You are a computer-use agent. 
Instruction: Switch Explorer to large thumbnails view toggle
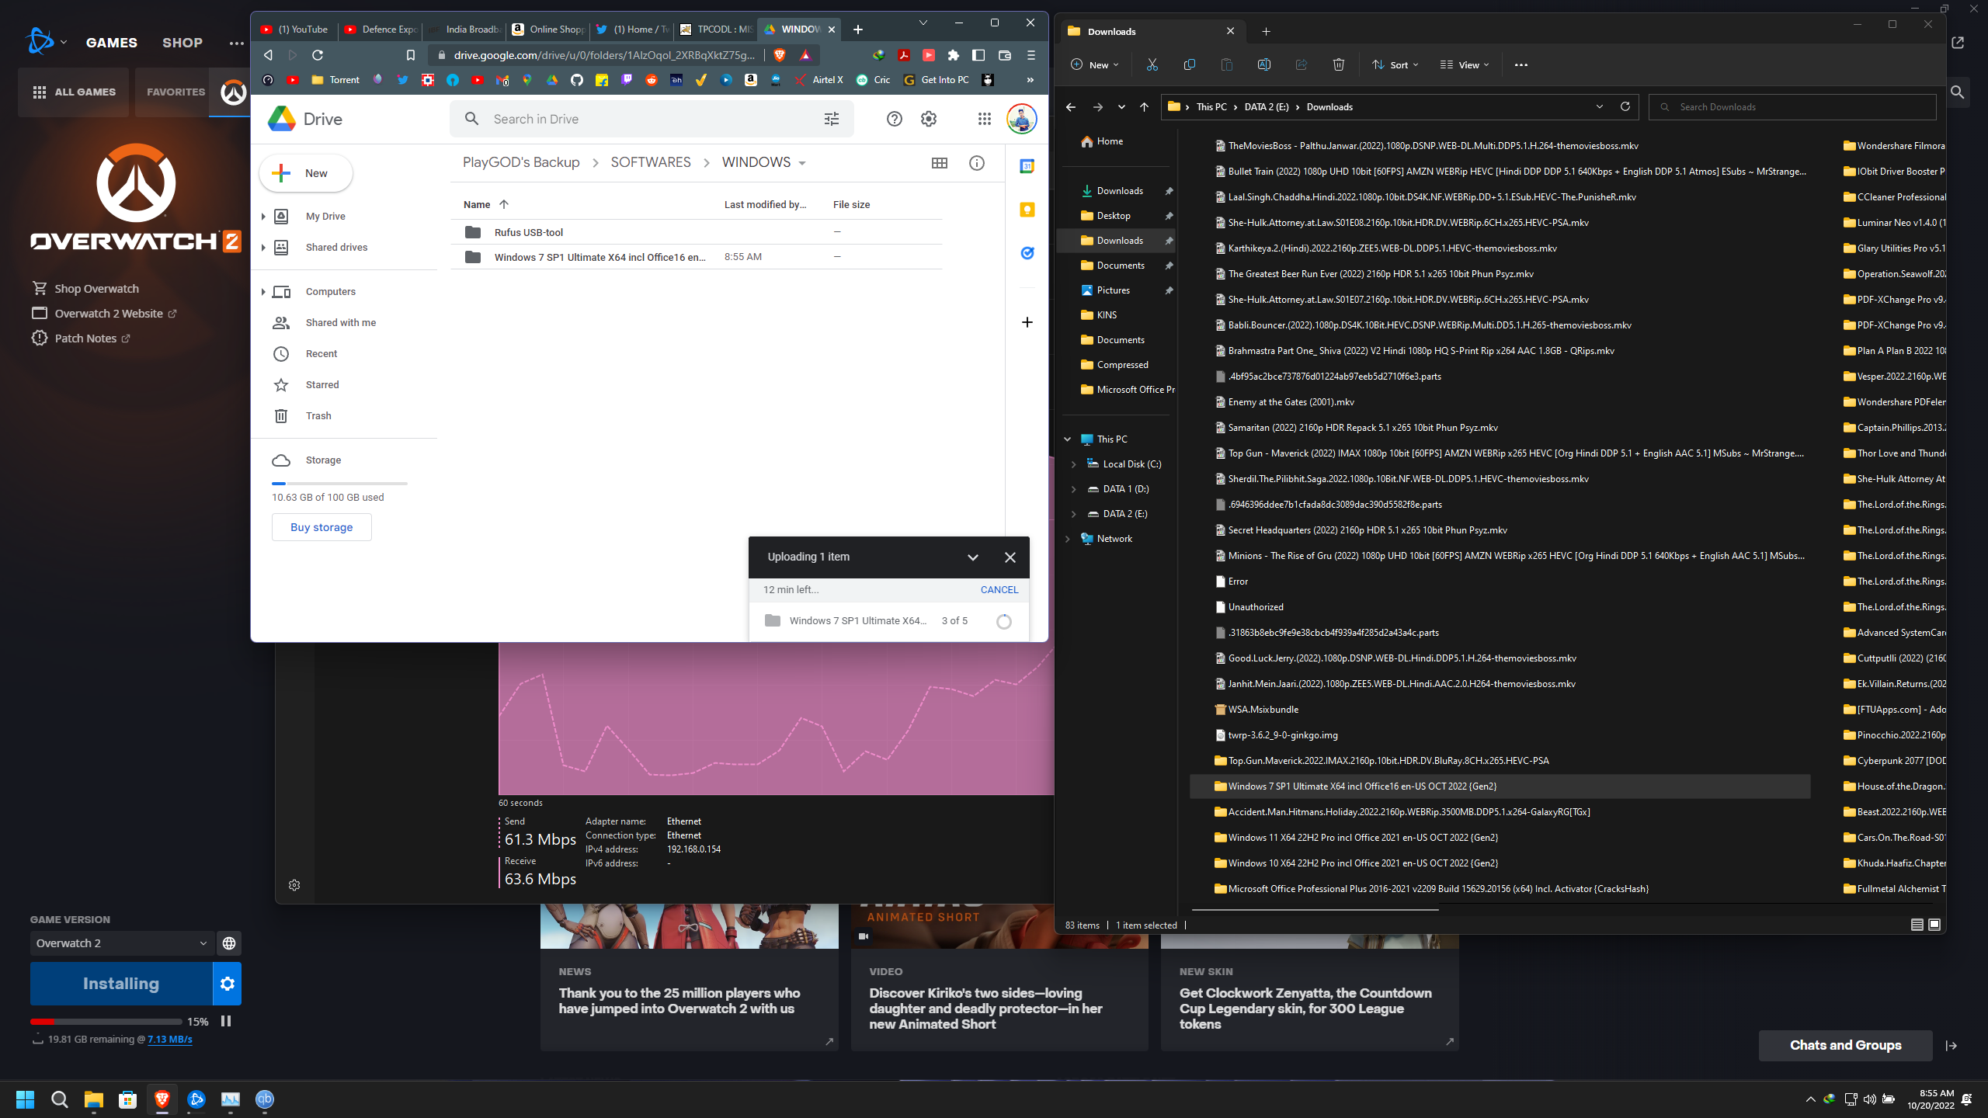[1934, 925]
